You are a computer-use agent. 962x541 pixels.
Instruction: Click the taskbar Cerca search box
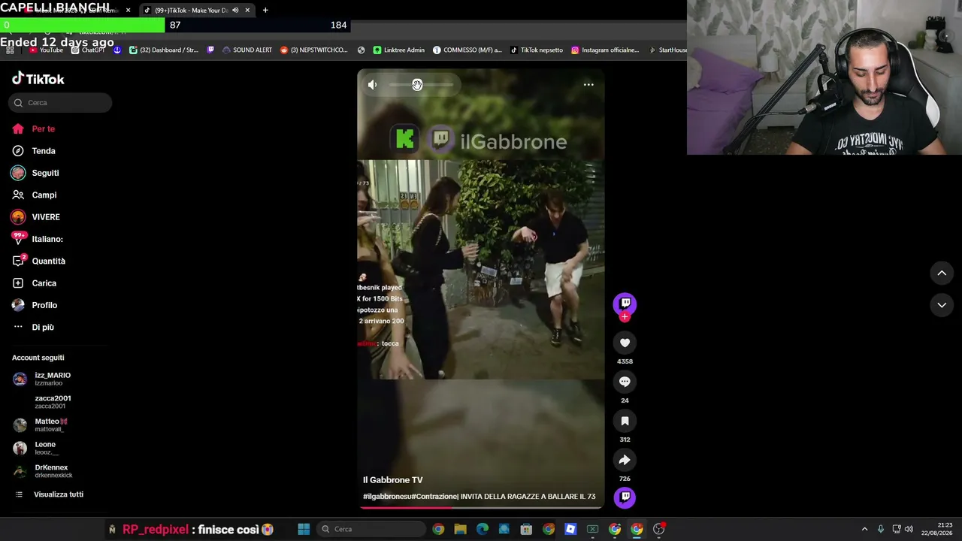[371, 529]
